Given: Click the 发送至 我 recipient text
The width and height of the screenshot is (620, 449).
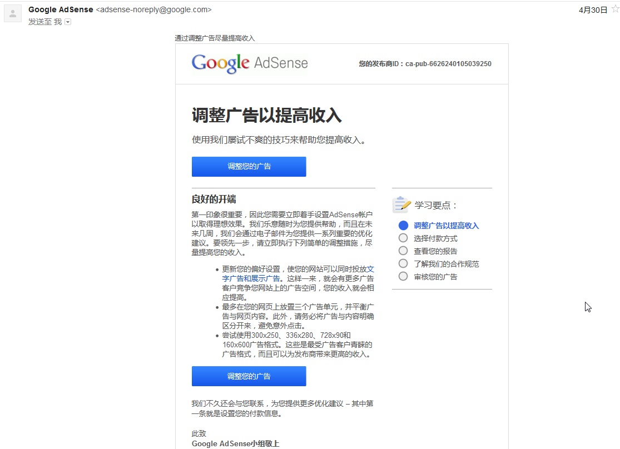Looking at the screenshot, I should tap(45, 22).
